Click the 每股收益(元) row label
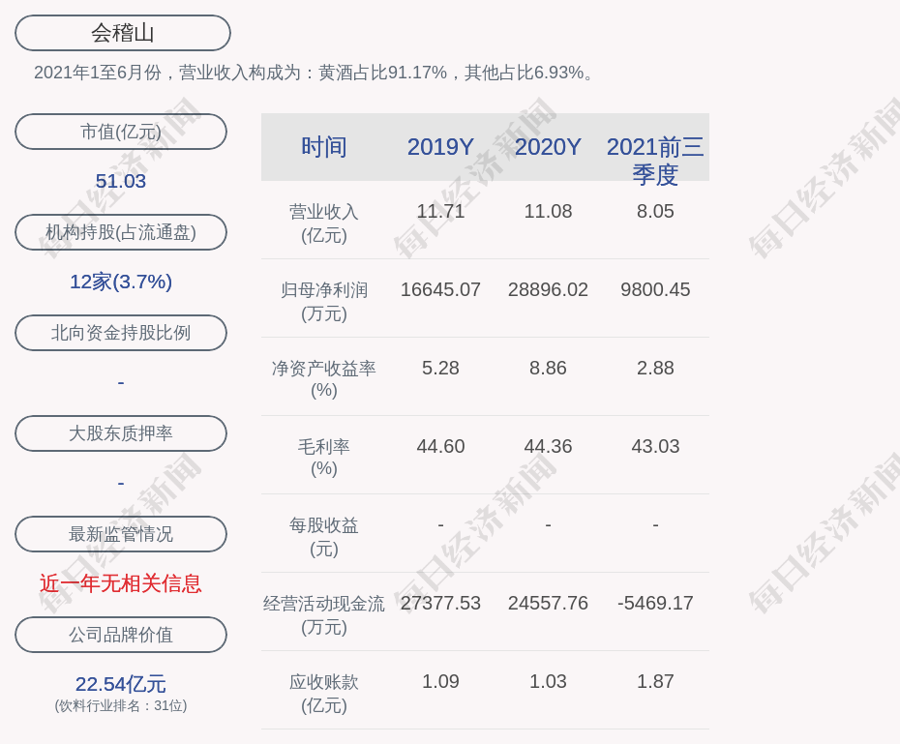Viewport: 900px width, 744px height. click(x=324, y=537)
